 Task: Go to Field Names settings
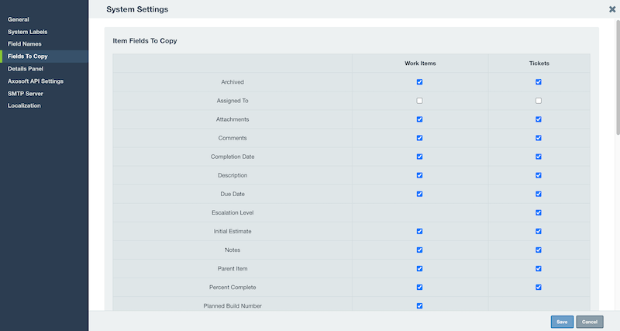[25, 44]
